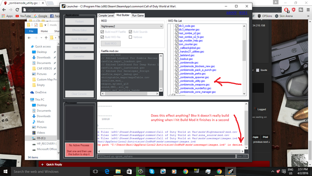Expand collapsed tree node below zone_manager
This screenshot has width=312, height=176.
click(x=170, y=95)
